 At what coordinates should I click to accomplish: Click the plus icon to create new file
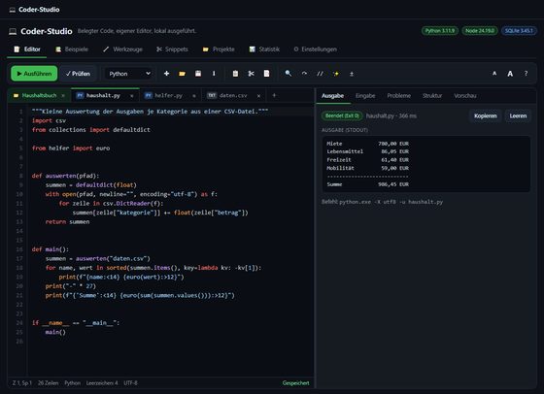pos(166,74)
